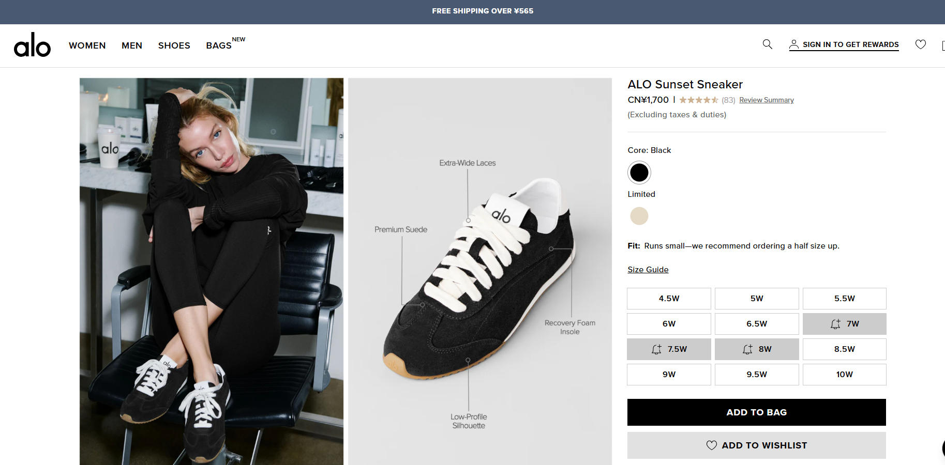The height and width of the screenshot is (465, 945).
Task: Open the WOMEN menu
Action: tap(87, 45)
